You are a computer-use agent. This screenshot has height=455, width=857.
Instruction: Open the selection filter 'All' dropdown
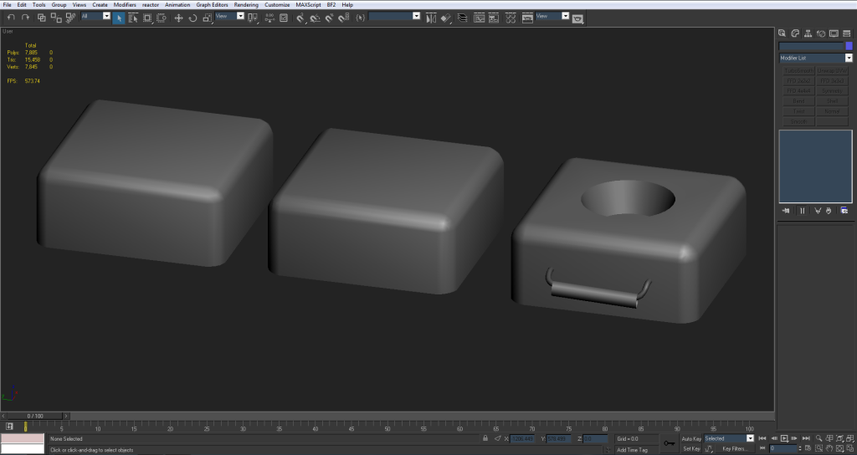pos(106,16)
